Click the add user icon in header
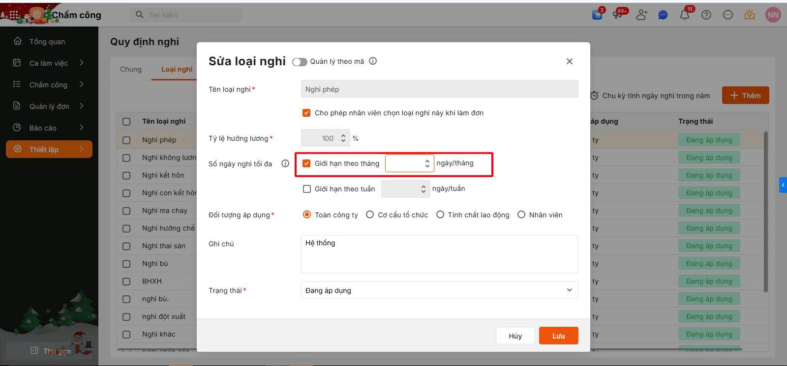787x366 pixels. 641,15
